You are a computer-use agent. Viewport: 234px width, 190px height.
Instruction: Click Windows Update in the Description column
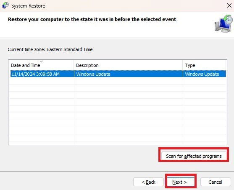pyautogui.click(x=93, y=74)
